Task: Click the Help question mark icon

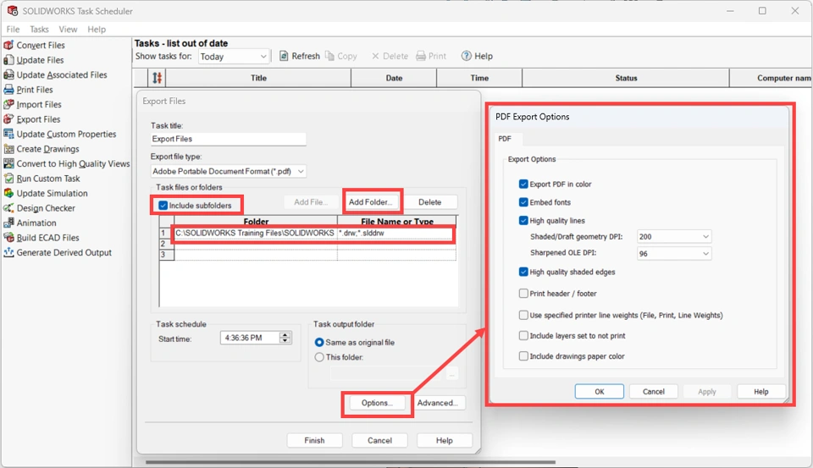Action: 466,56
